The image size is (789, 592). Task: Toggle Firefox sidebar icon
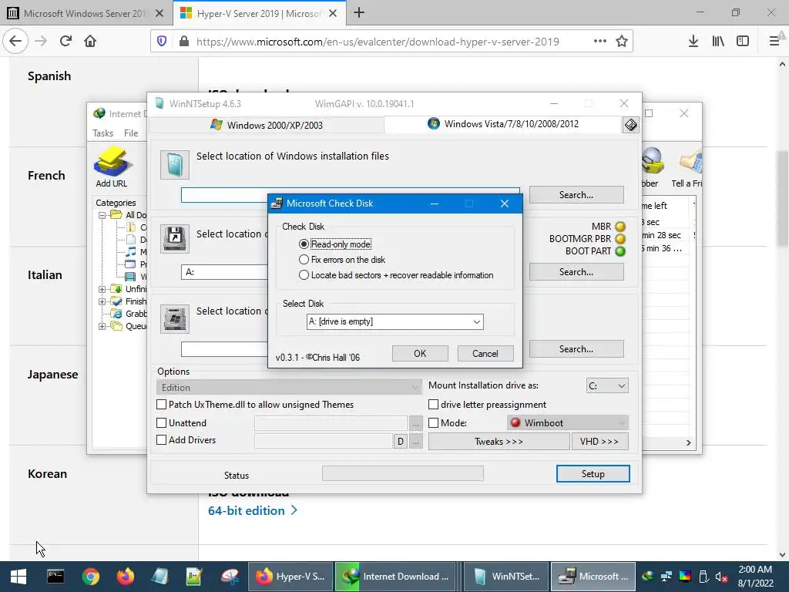point(743,42)
